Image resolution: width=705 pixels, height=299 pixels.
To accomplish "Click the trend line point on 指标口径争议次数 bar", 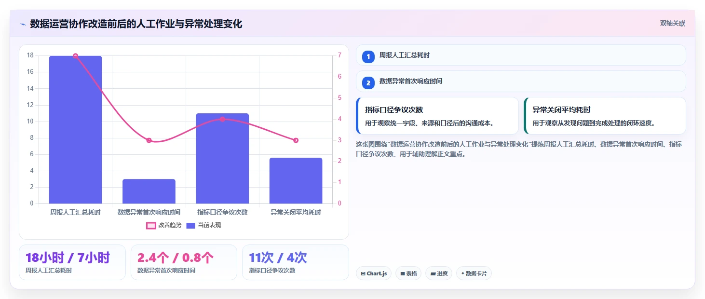I will click(x=222, y=119).
